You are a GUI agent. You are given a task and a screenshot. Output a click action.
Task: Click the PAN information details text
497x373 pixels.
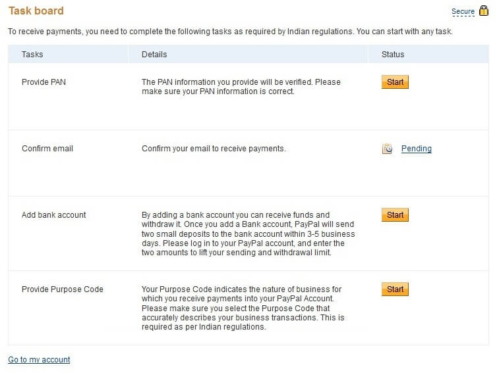[x=241, y=87]
